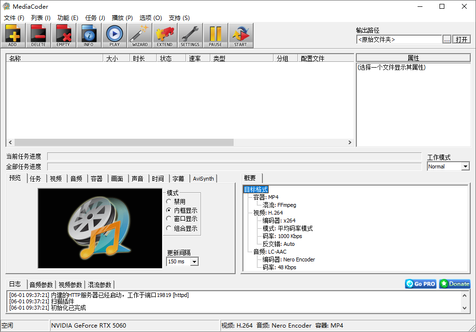
Task: Click the ADD file toolbar icon
Action: point(13,35)
